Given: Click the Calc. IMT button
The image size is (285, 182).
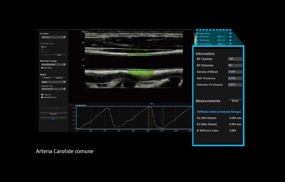Looking at the screenshot, I should point(53,114).
